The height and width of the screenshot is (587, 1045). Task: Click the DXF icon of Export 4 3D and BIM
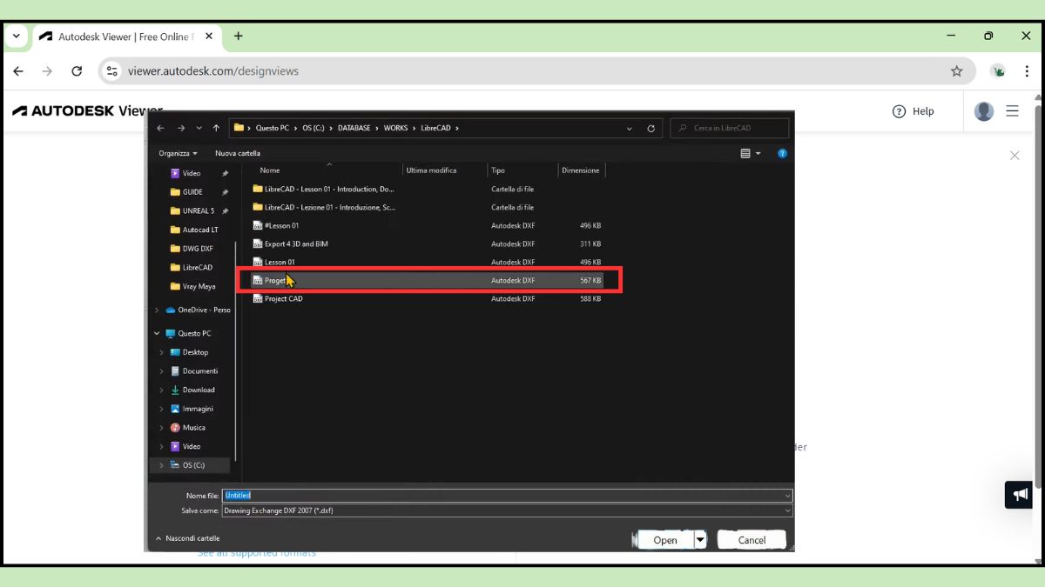click(258, 243)
